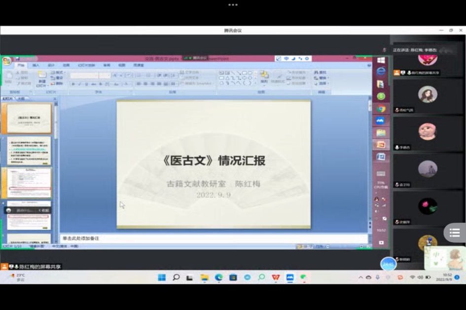Toggle italic formatting in the PowerPoint ribbon
The width and height of the screenshot is (466, 310).
[x=80, y=84]
